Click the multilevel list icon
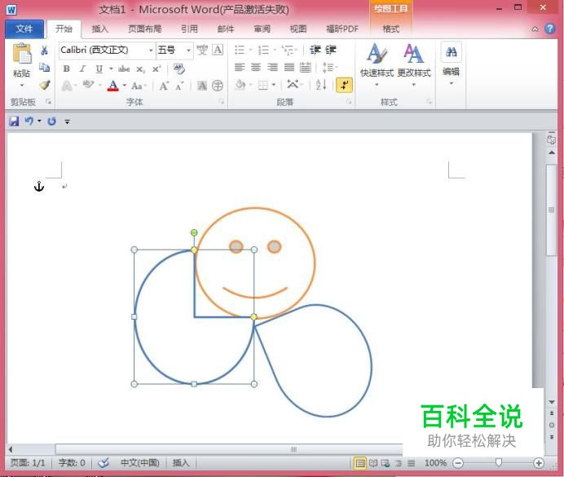The height and width of the screenshot is (477, 564). click(289, 50)
